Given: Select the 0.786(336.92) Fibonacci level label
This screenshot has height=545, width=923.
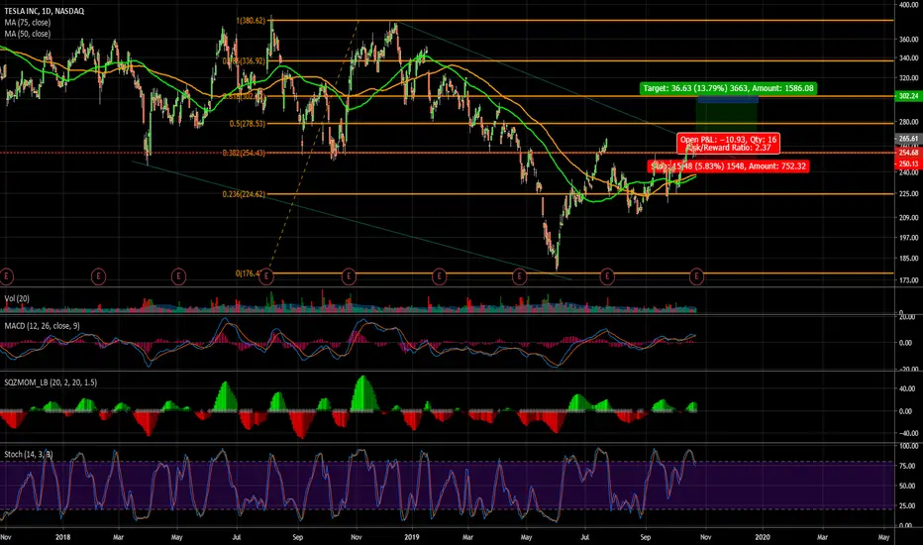Looking at the screenshot, I should 244,60.
